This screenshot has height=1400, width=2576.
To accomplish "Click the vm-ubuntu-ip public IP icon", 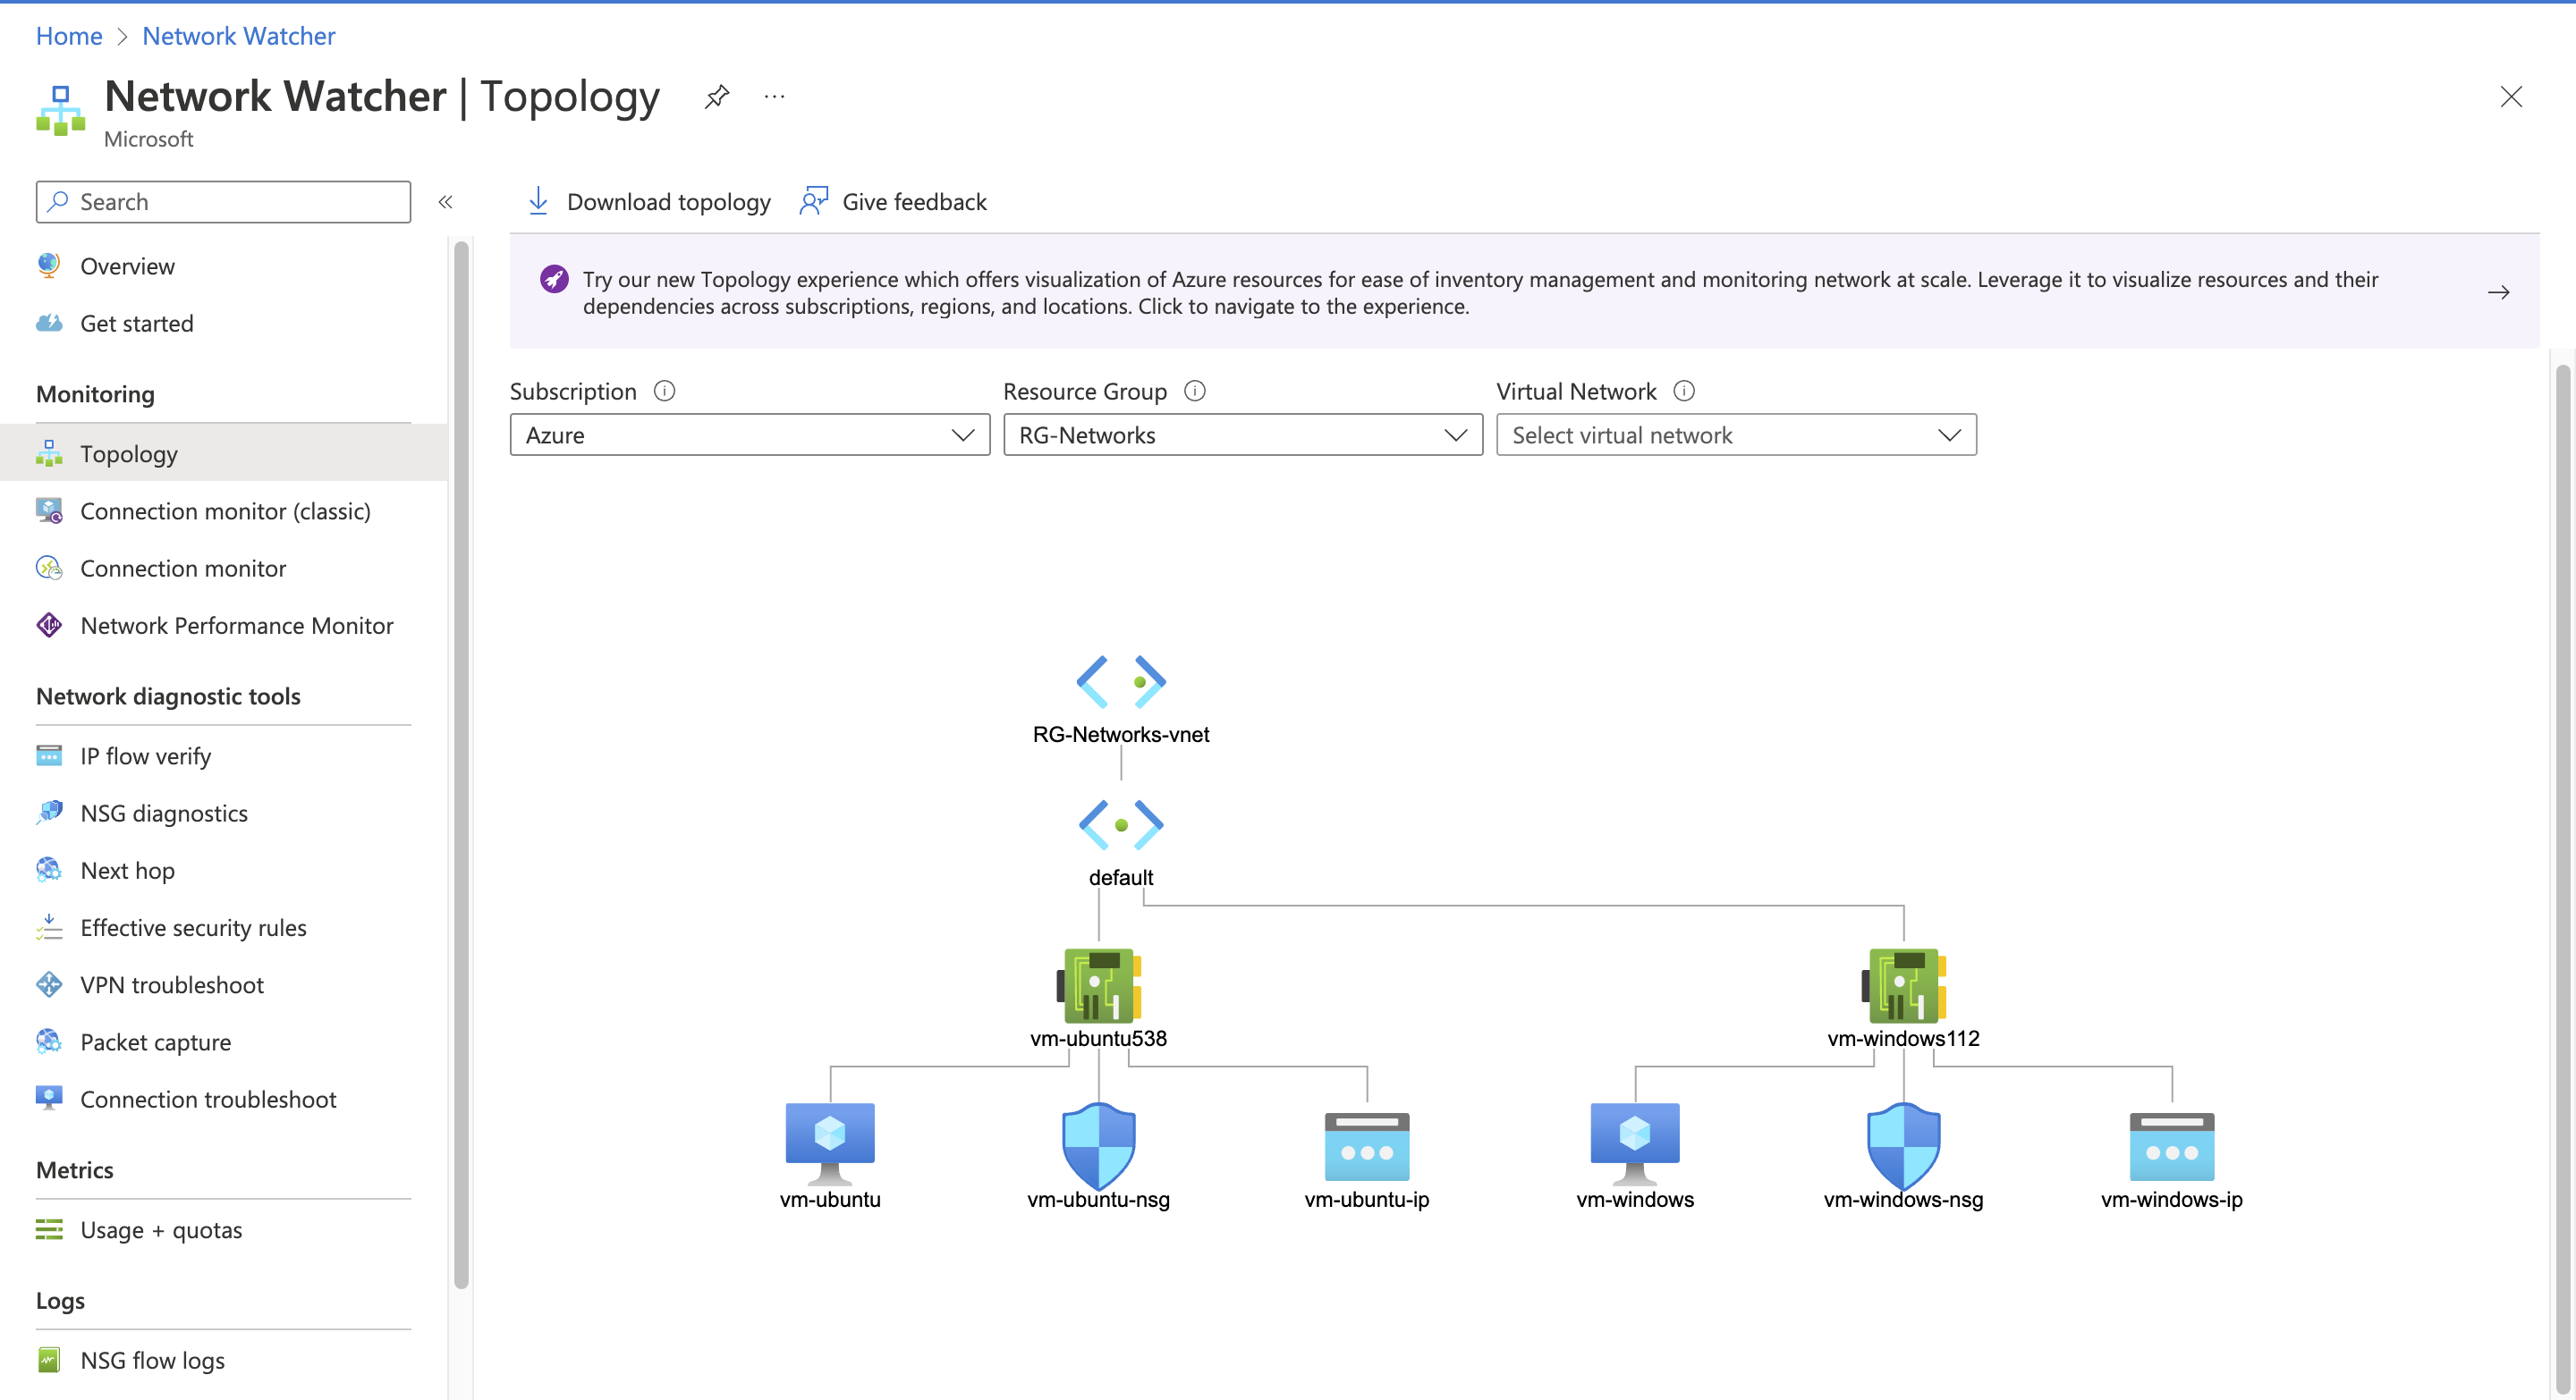I will (x=1367, y=1147).
